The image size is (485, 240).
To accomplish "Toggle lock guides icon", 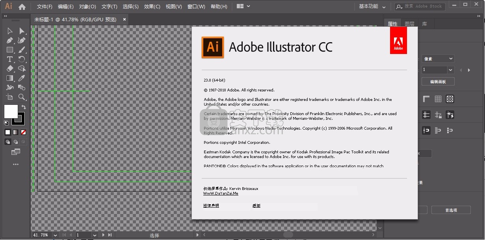I will 438,115.
